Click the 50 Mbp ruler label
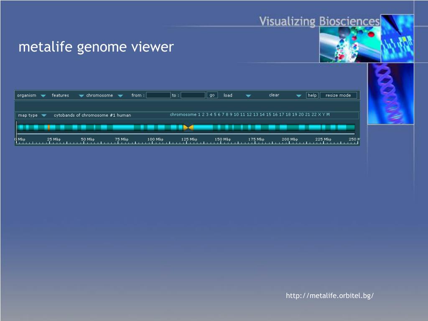The image size is (428, 321). (88, 139)
